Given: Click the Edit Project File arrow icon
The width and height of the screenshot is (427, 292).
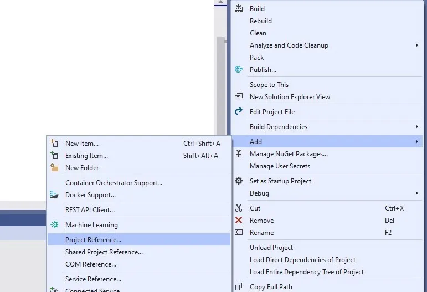Looking at the screenshot, I should coord(239,111).
